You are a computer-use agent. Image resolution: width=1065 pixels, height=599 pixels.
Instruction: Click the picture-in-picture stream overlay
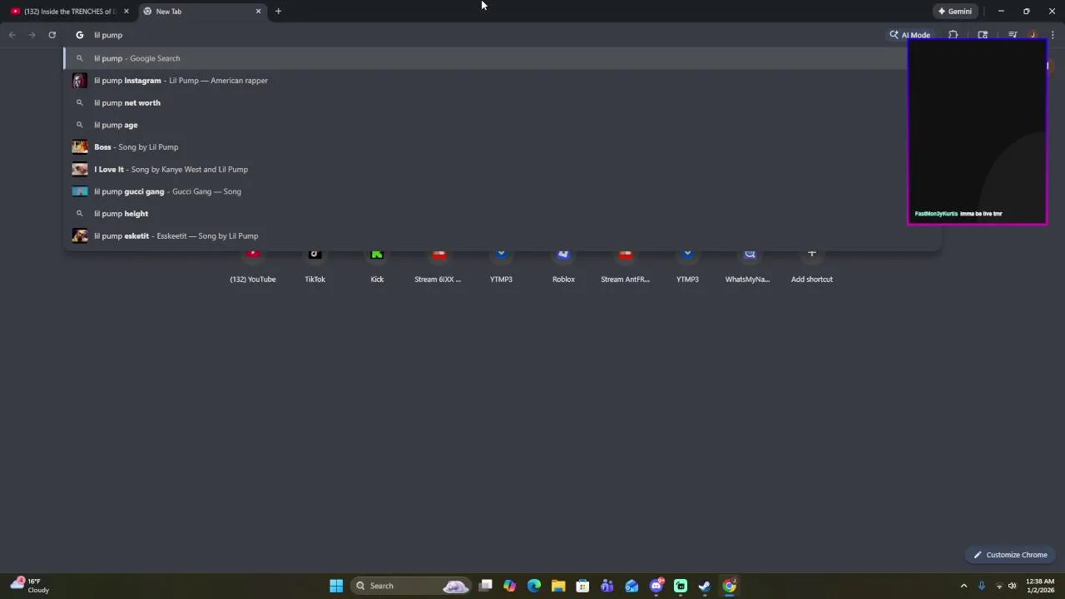pos(977,132)
